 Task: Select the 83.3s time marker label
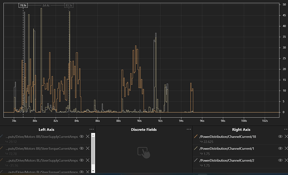tap(69, 5)
